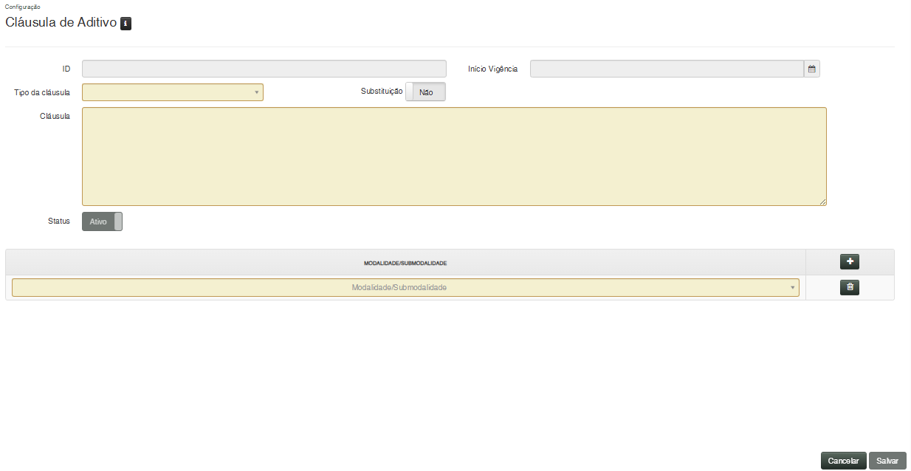The height and width of the screenshot is (471, 911).
Task: Click the MODALIDADE/SUBMODALIDADE column header
Action: [x=405, y=263]
